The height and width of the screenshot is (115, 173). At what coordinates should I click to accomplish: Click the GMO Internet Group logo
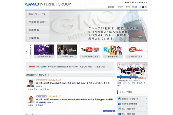click(x=48, y=4)
